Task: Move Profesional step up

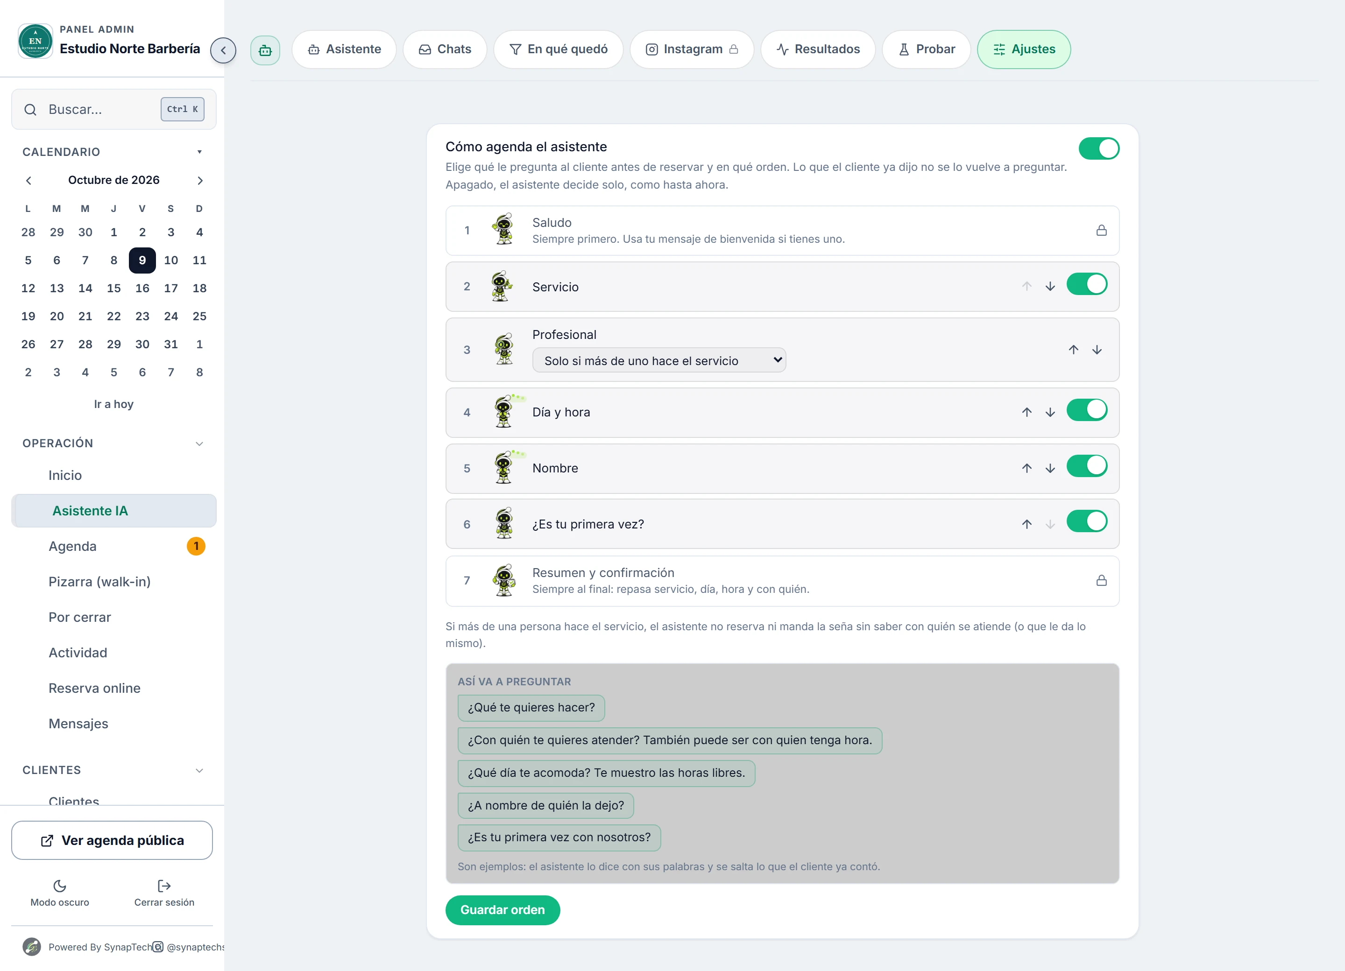Action: click(1073, 350)
